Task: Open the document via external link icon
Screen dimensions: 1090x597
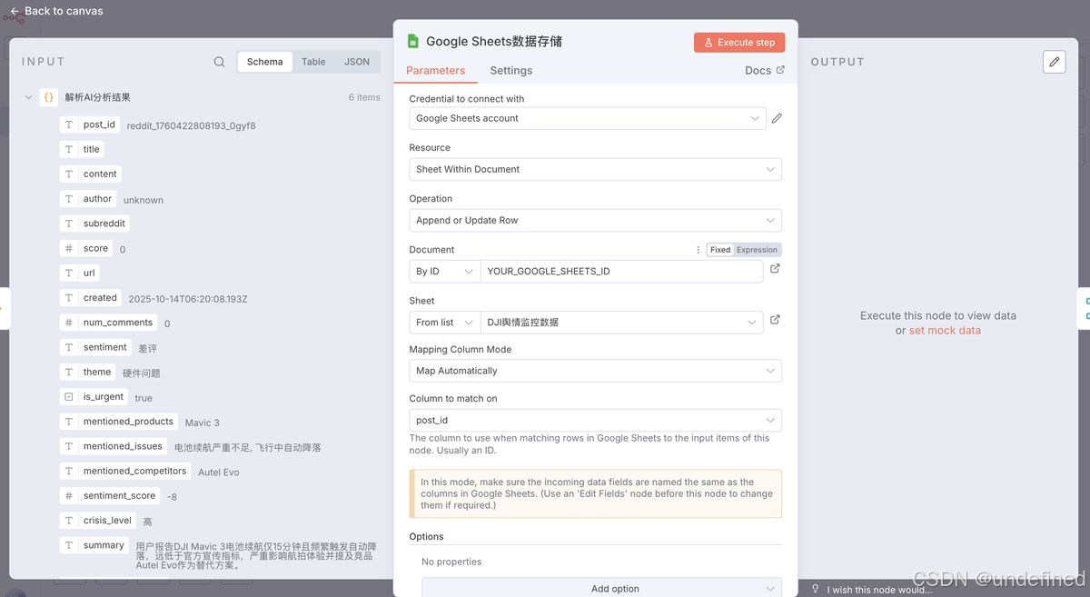Action: [x=777, y=268]
